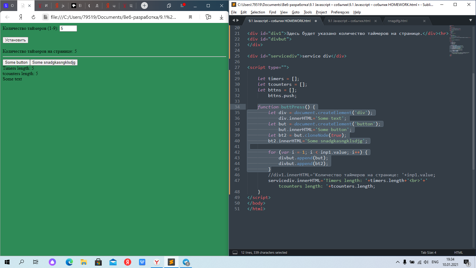Open the browser tab overview icon
Image resolution: width=476 pixels, height=268 pixels.
(169, 5)
